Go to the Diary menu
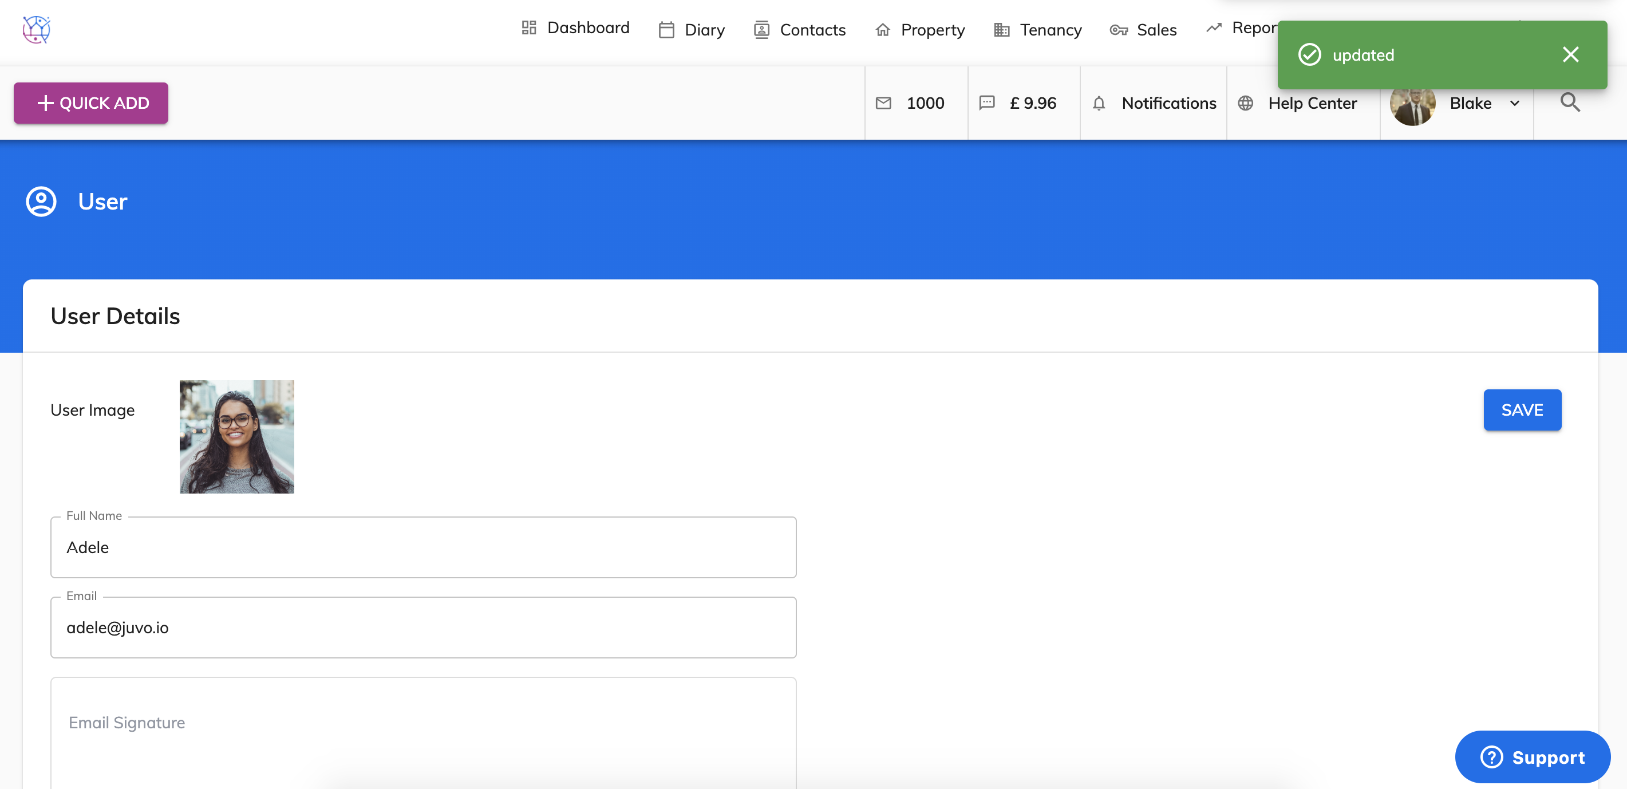The image size is (1627, 789). [692, 30]
